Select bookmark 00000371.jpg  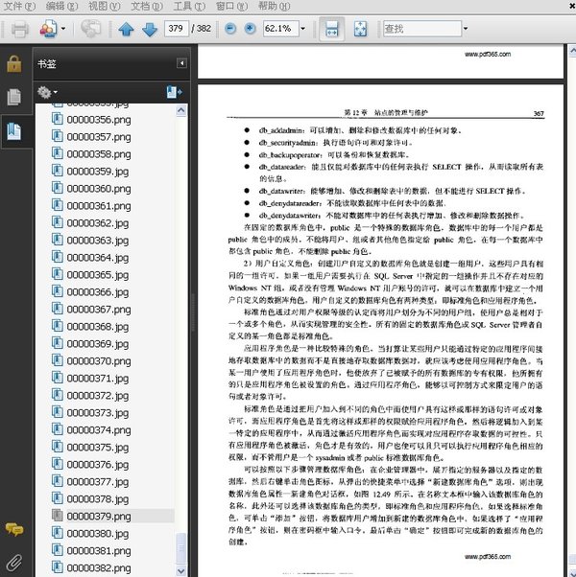click(x=98, y=379)
